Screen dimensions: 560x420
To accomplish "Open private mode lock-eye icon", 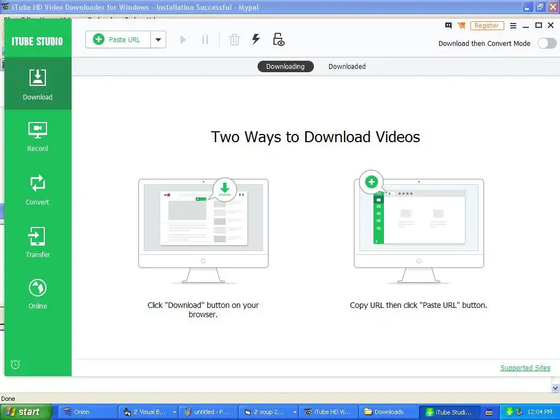I will coord(278,39).
